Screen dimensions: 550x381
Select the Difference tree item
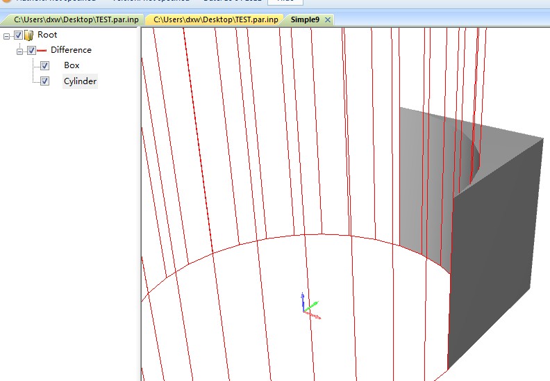(x=72, y=50)
